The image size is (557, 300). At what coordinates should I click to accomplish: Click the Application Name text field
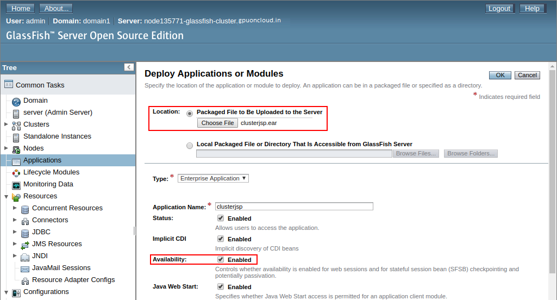coord(294,207)
